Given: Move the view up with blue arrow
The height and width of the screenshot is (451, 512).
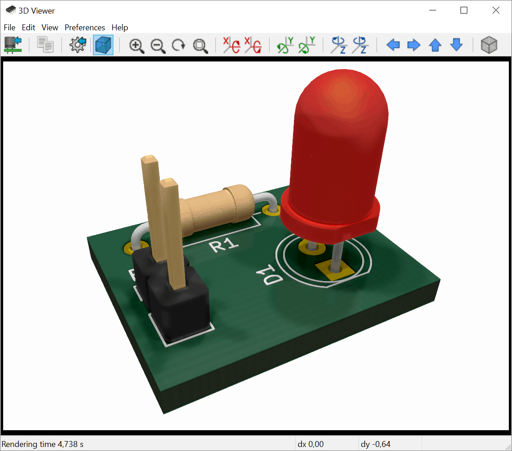Looking at the screenshot, I should click(x=435, y=45).
